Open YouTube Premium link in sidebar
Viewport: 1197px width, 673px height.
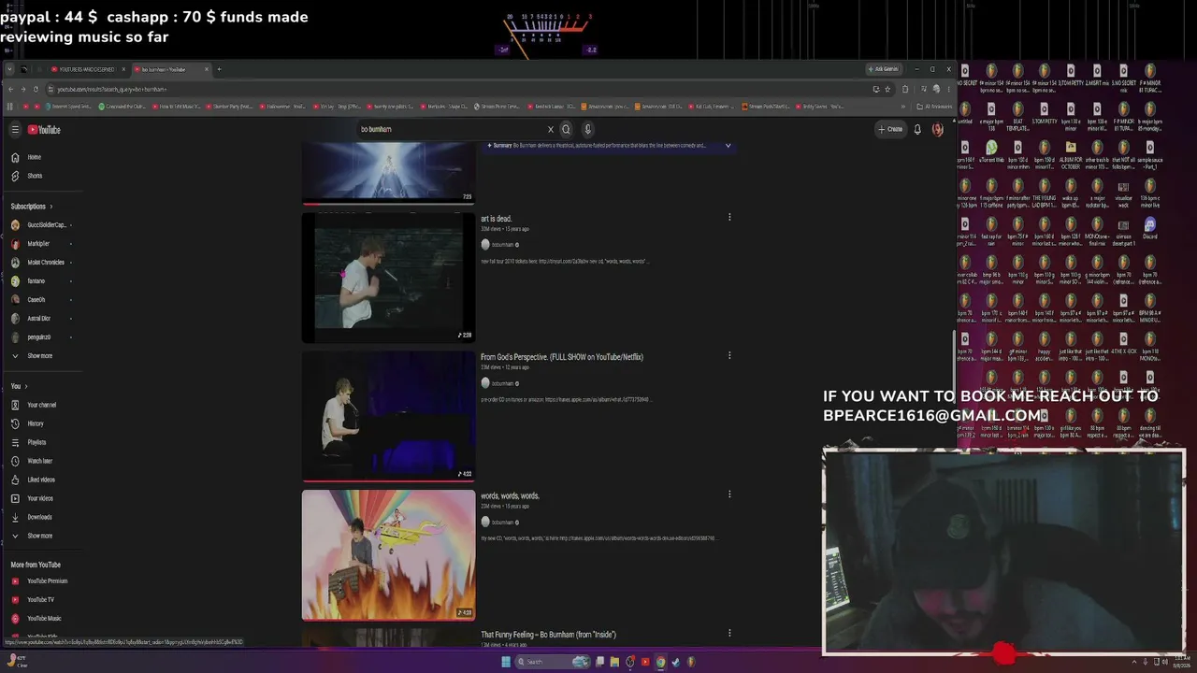tap(41, 581)
